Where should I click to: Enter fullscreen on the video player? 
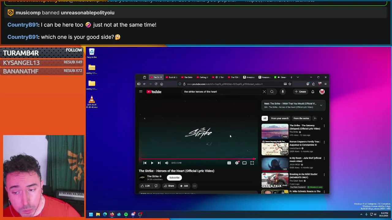(252, 163)
